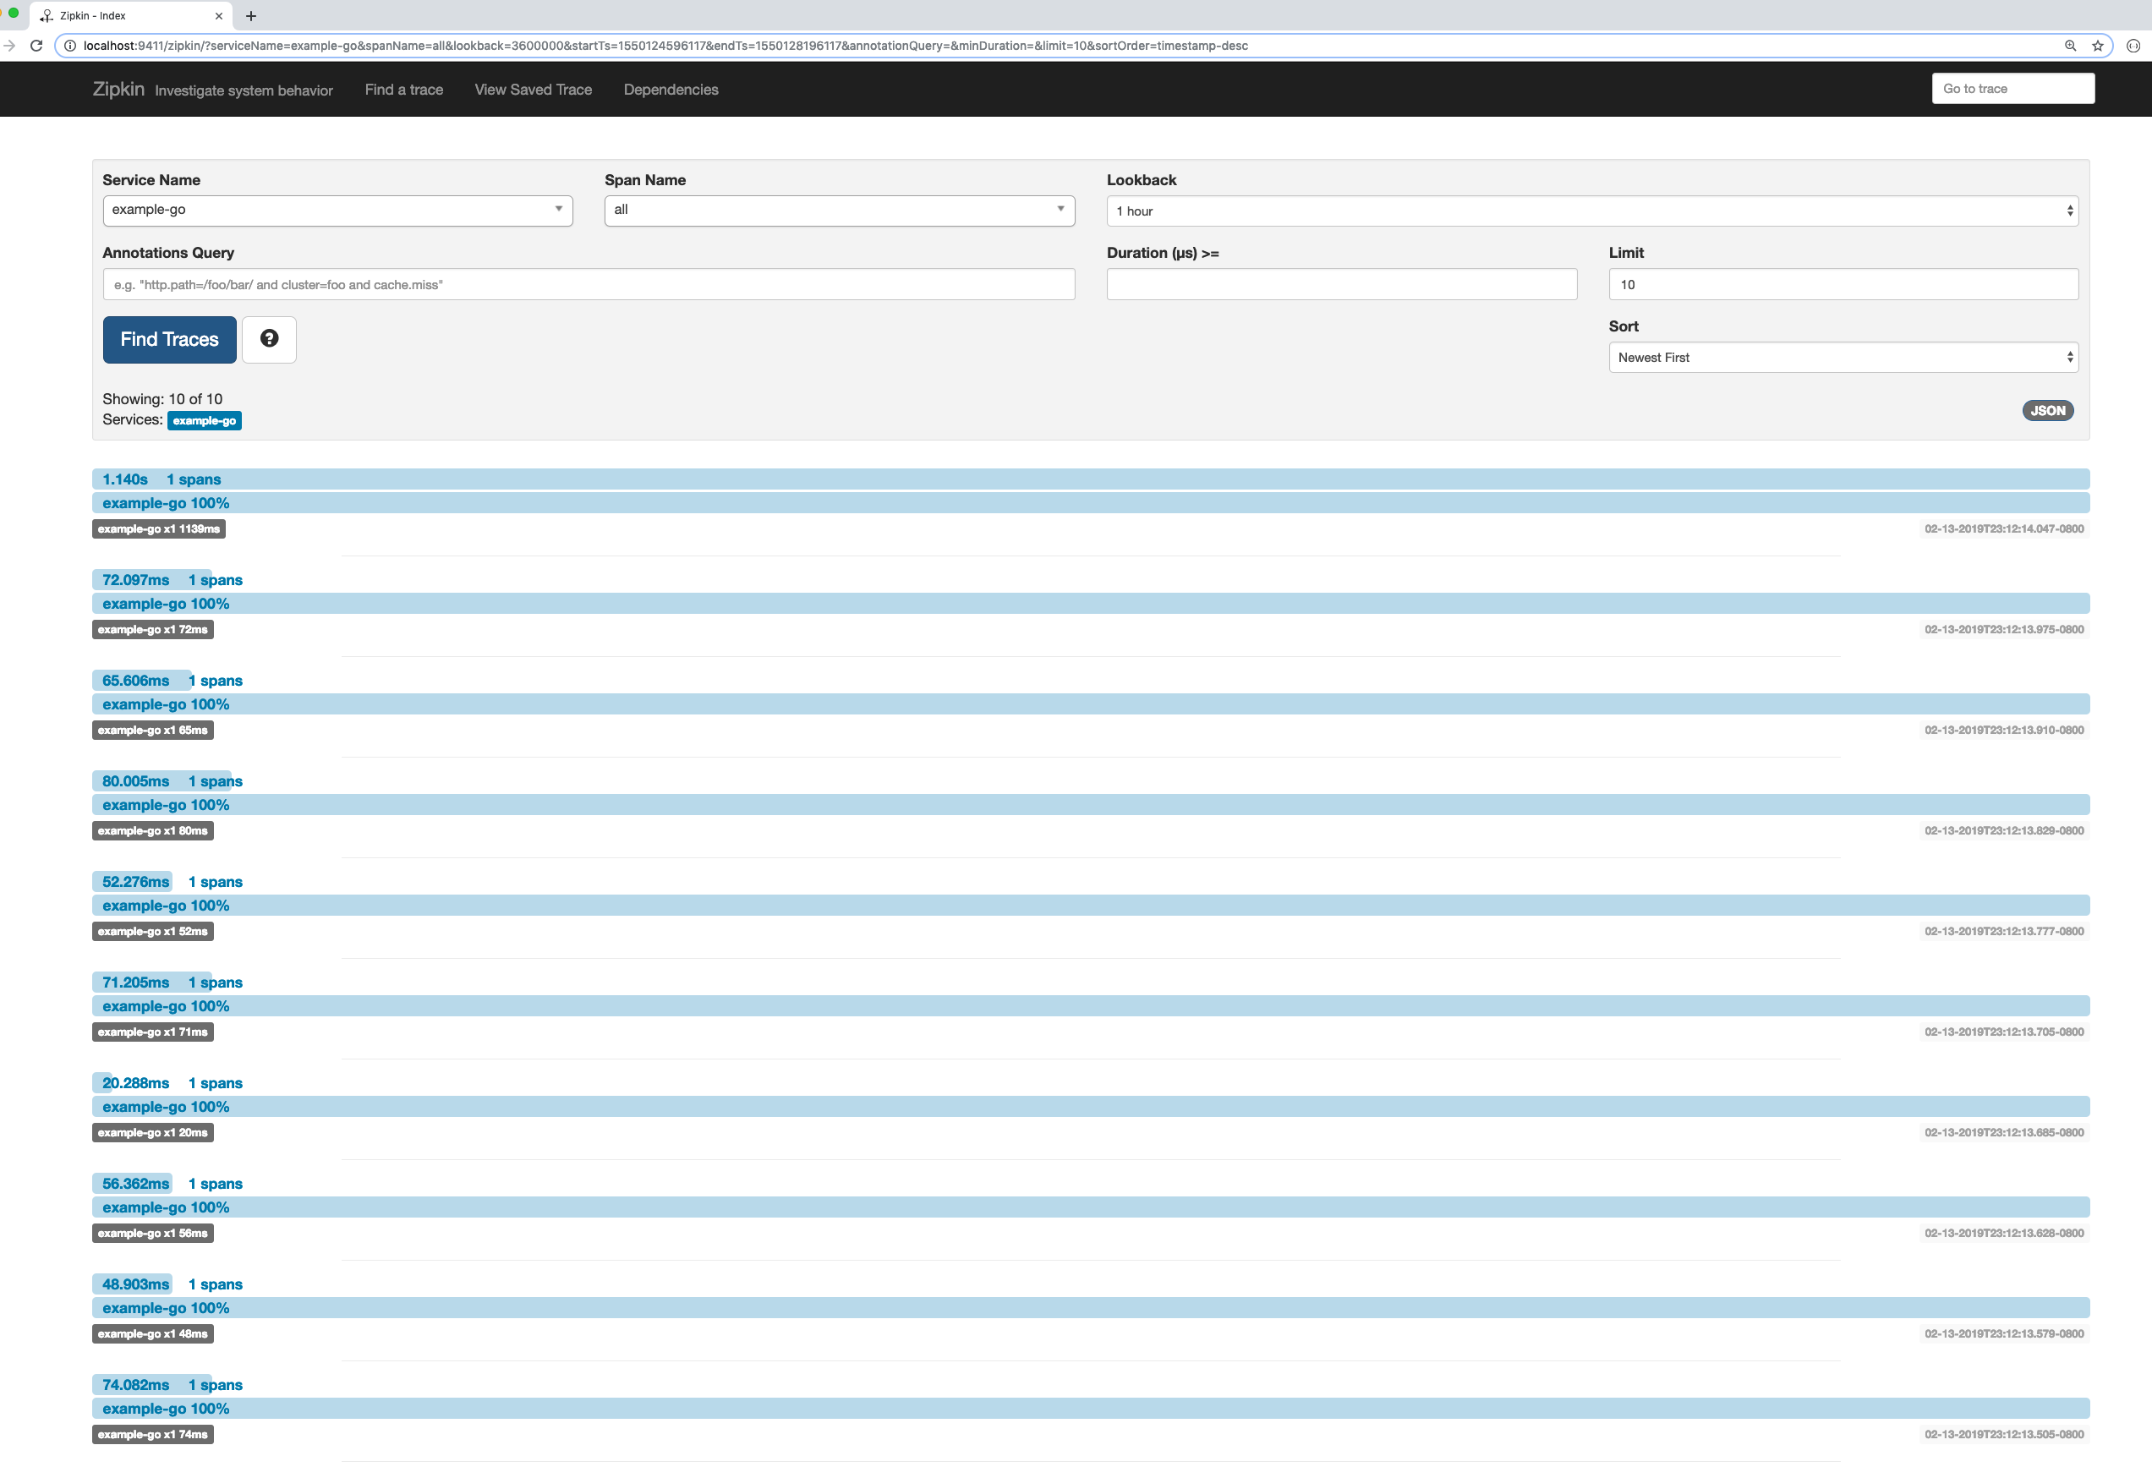Click the site info icon in address bar
The width and height of the screenshot is (2152, 1467).
point(69,46)
